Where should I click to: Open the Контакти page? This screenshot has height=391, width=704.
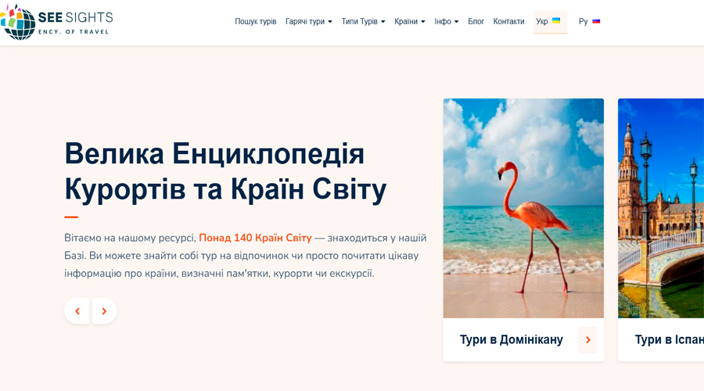tap(508, 22)
